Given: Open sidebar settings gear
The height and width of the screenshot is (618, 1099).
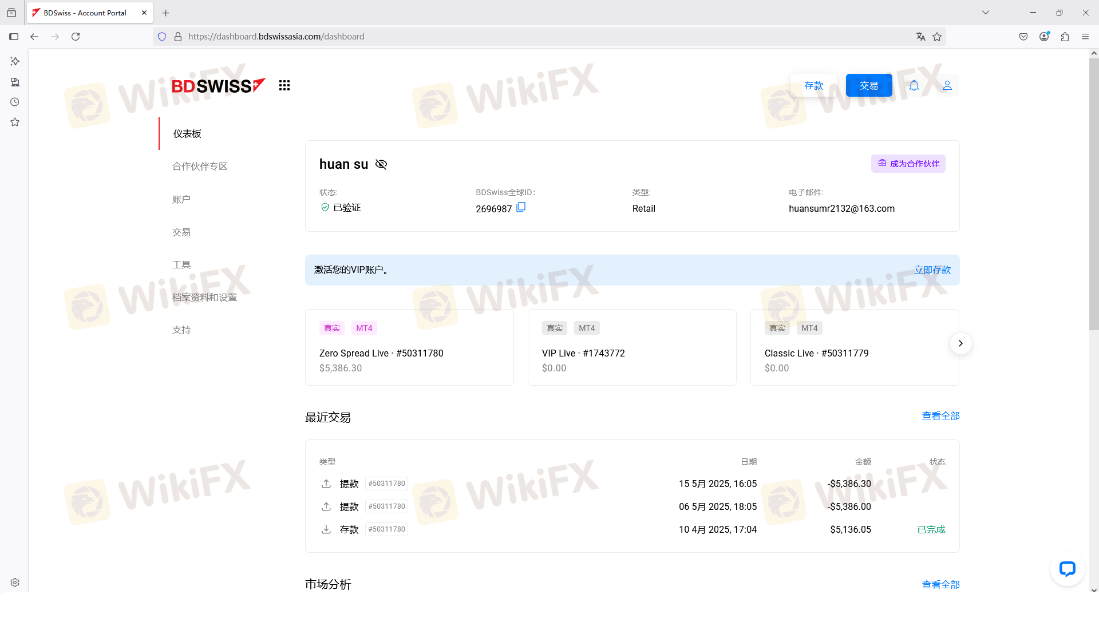Looking at the screenshot, I should click(15, 583).
